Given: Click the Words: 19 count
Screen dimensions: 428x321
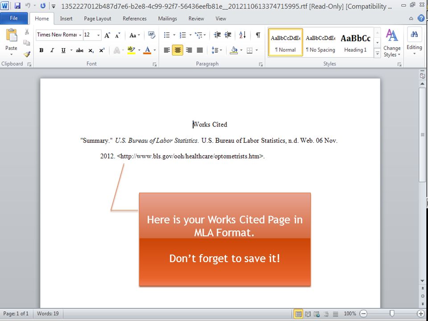Looking at the screenshot, I should click(x=48, y=313).
